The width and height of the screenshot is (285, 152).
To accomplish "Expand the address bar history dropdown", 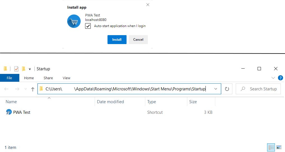I will point(216,89).
